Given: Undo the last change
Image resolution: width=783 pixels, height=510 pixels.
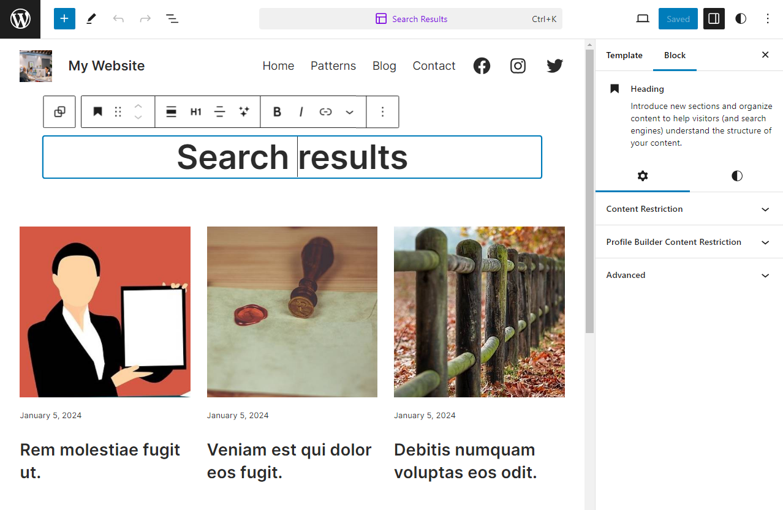Looking at the screenshot, I should click(x=118, y=19).
